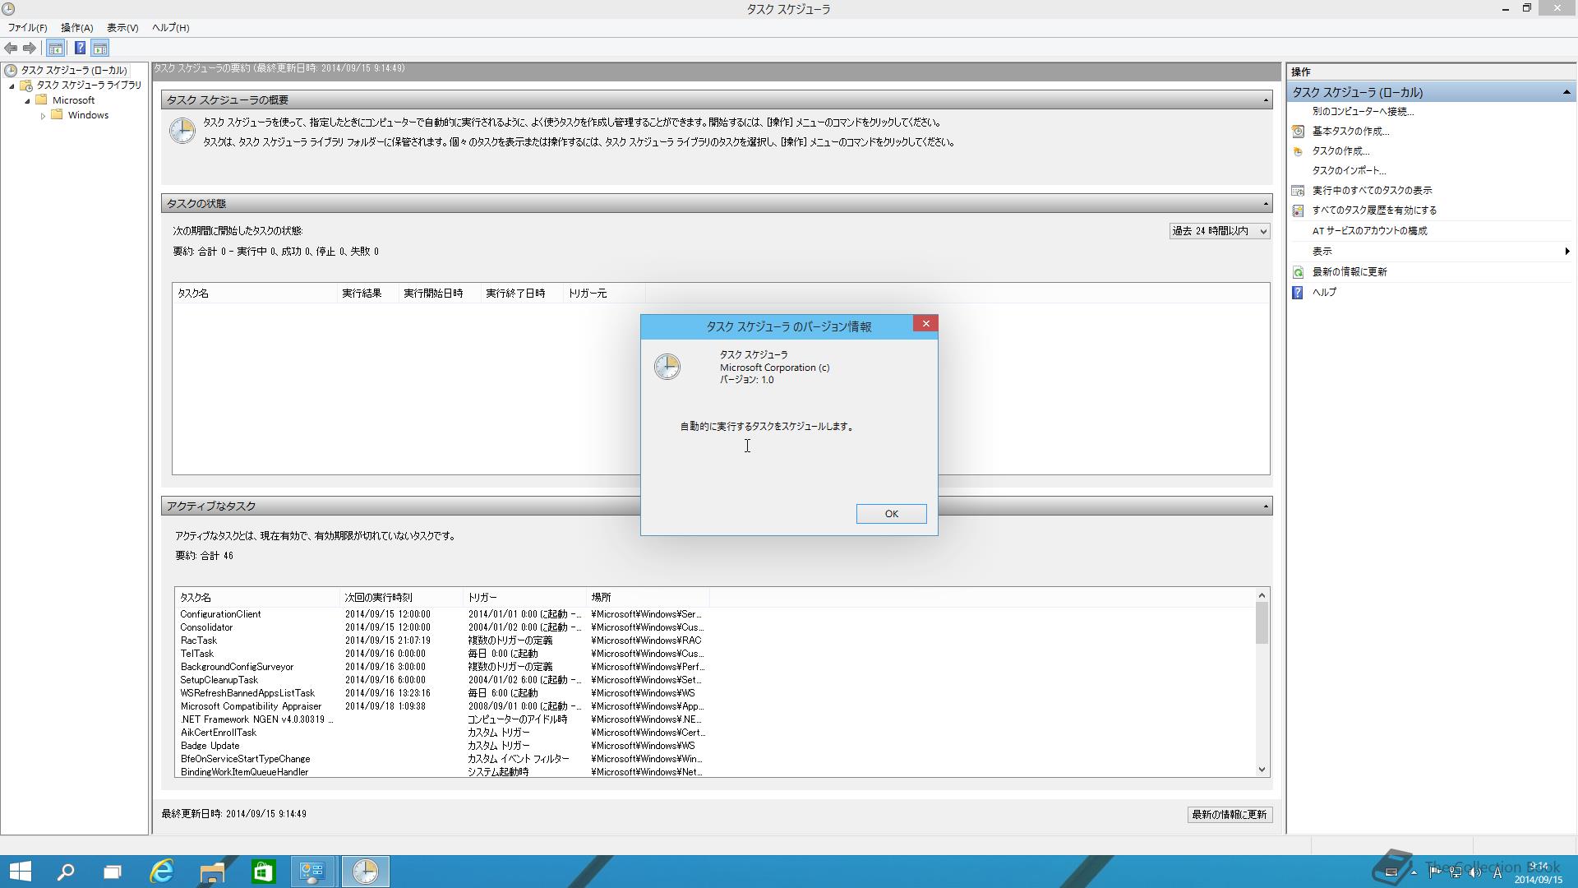The height and width of the screenshot is (888, 1578).
Task: Click the 基本タスクの作成 icon
Action: (1298, 132)
